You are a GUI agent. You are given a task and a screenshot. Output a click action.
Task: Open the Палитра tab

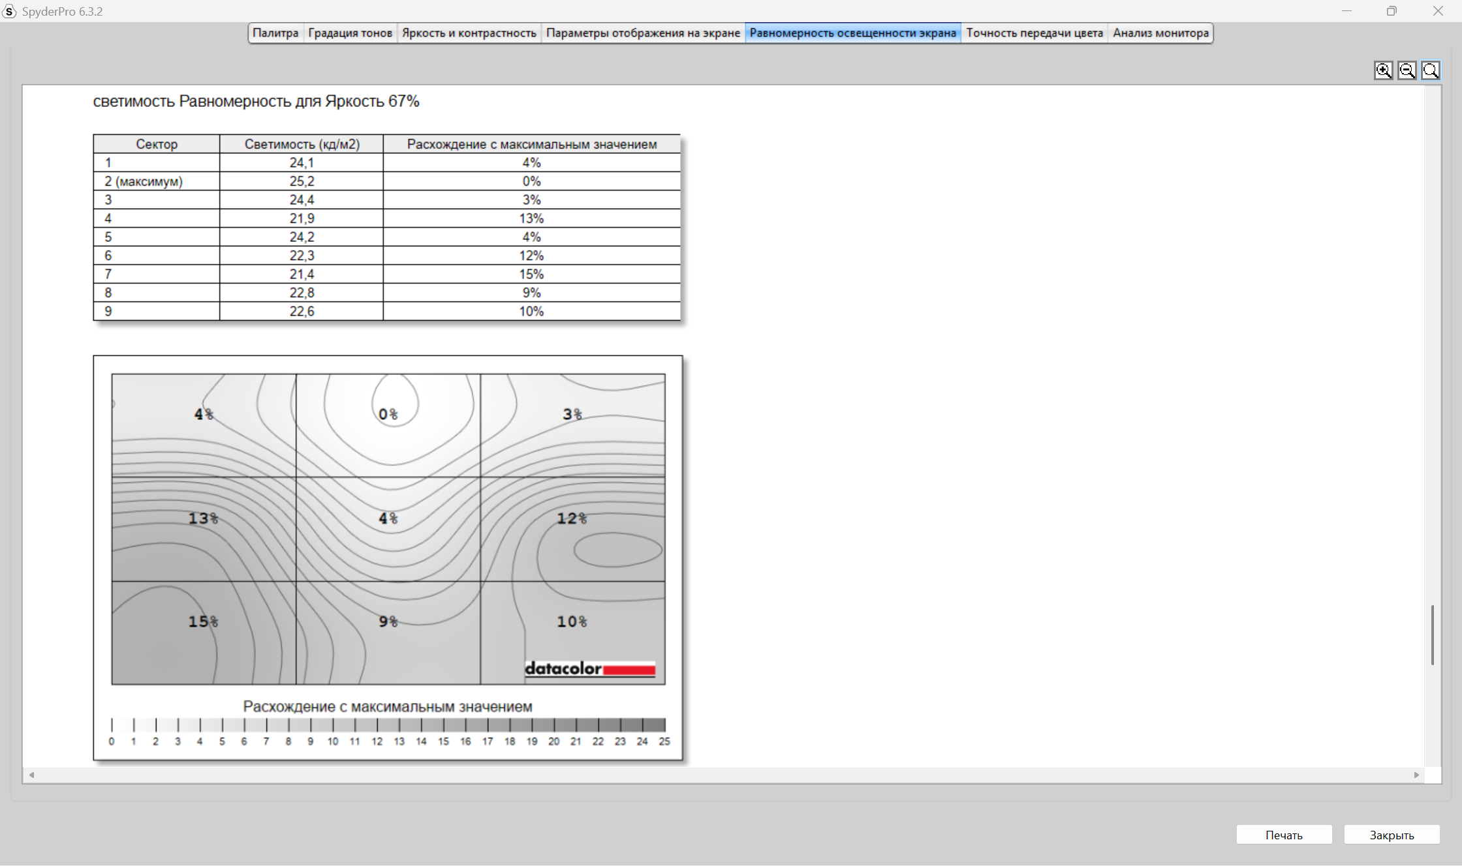(275, 33)
